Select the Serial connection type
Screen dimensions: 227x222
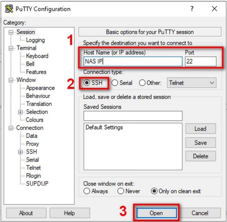tap(115, 83)
